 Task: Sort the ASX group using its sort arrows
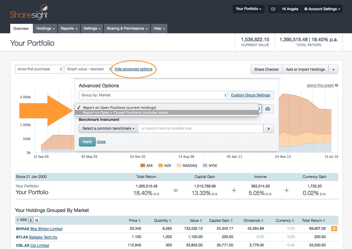tap(18, 219)
